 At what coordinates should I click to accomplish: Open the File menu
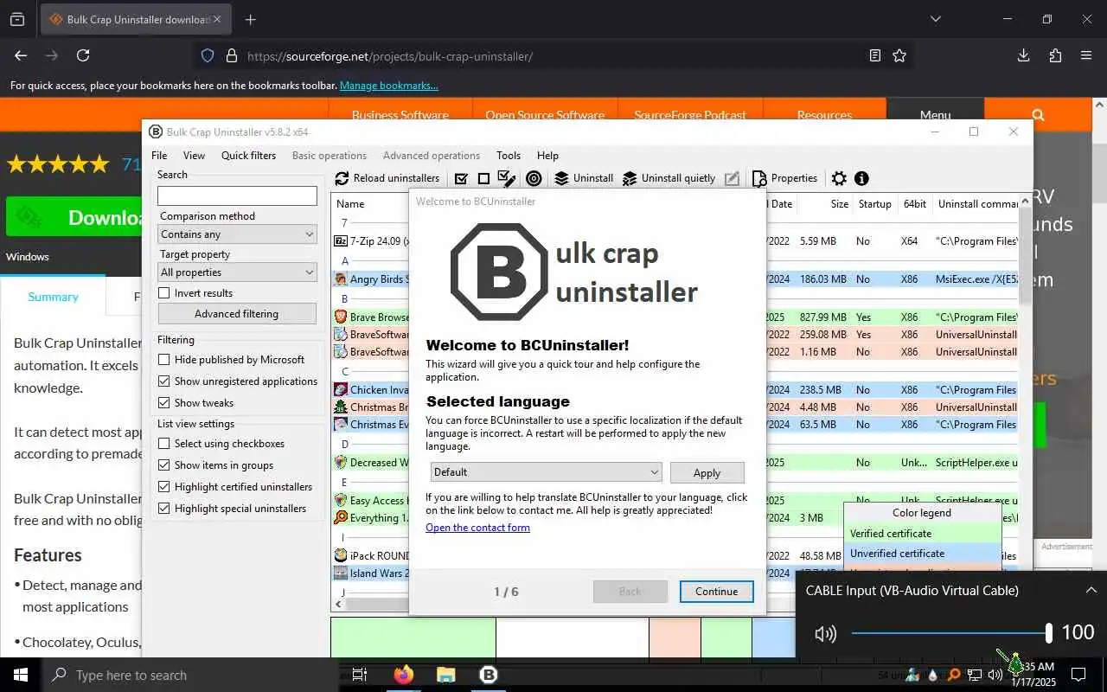click(159, 156)
